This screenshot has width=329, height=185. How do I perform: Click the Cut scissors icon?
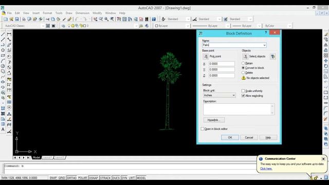point(48,19)
